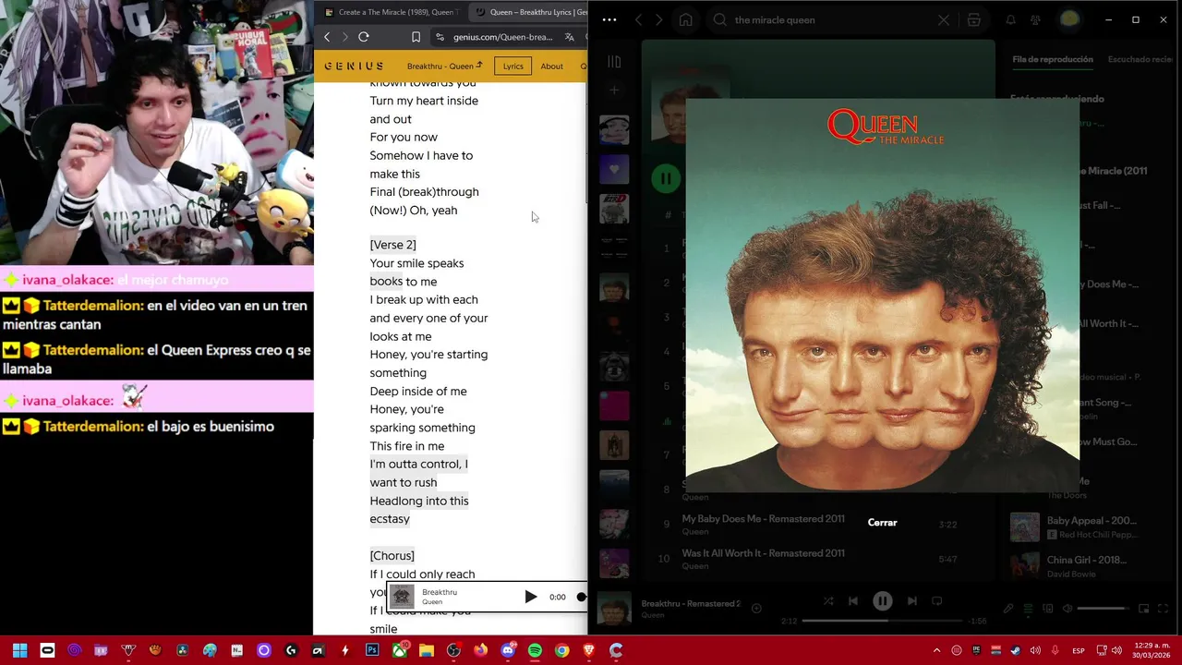Open Spotify from the taskbar
The image size is (1182, 665).
[x=535, y=650]
